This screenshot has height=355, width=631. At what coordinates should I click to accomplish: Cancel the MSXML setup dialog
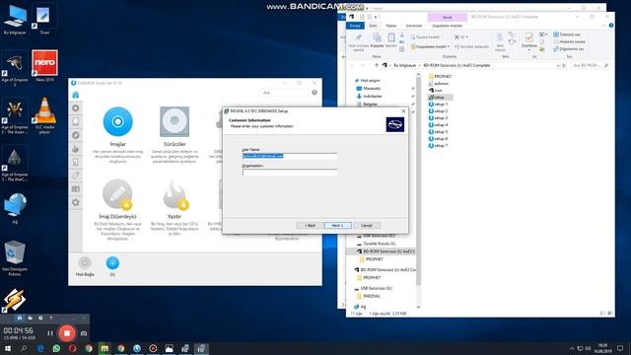(367, 226)
